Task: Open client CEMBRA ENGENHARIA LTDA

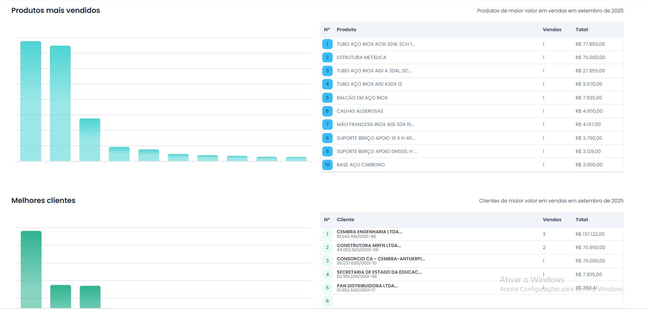Action: point(369,232)
